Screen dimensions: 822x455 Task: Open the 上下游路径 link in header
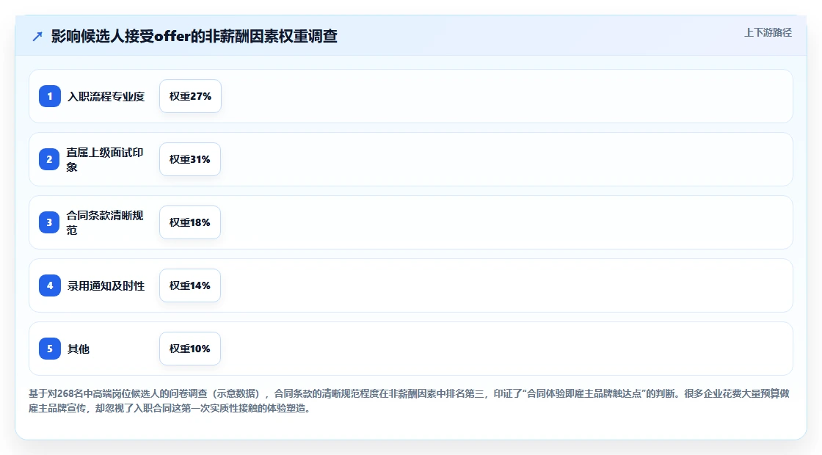(x=768, y=32)
